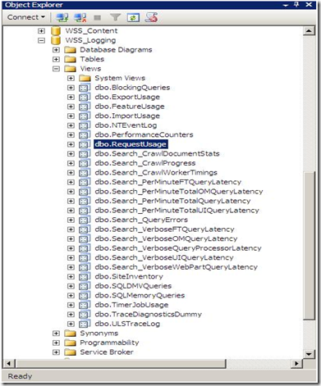The height and width of the screenshot is (386, 321).
Task: Click the horizontal scrollbar right arrow
Action: click(296, 364)
